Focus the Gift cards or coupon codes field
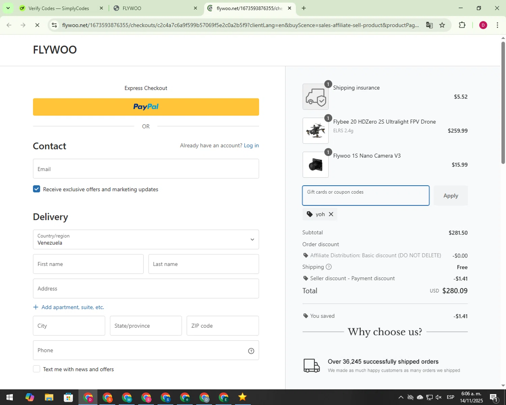Viewport: 506px width, 405px height. pyautogui.click(x=366, y=195)
